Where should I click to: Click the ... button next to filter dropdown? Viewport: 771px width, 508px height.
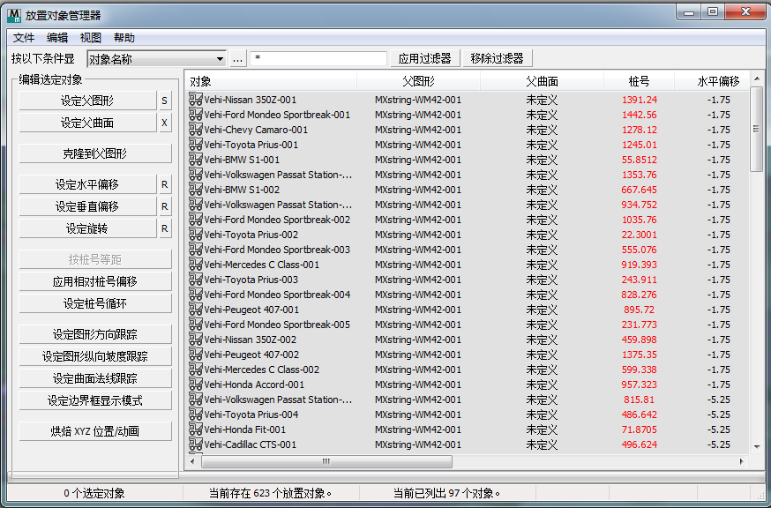pyautogui.click(x=238, y=59)
